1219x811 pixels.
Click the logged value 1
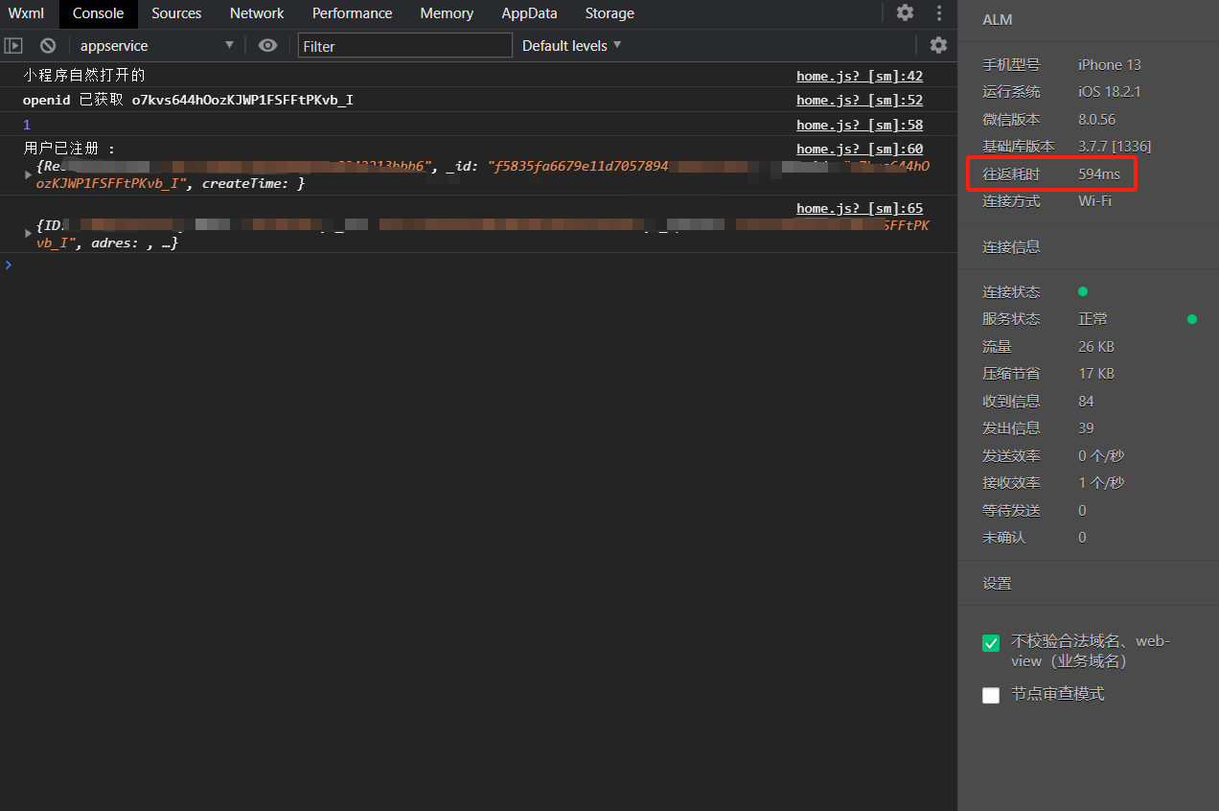pos(27,125)
